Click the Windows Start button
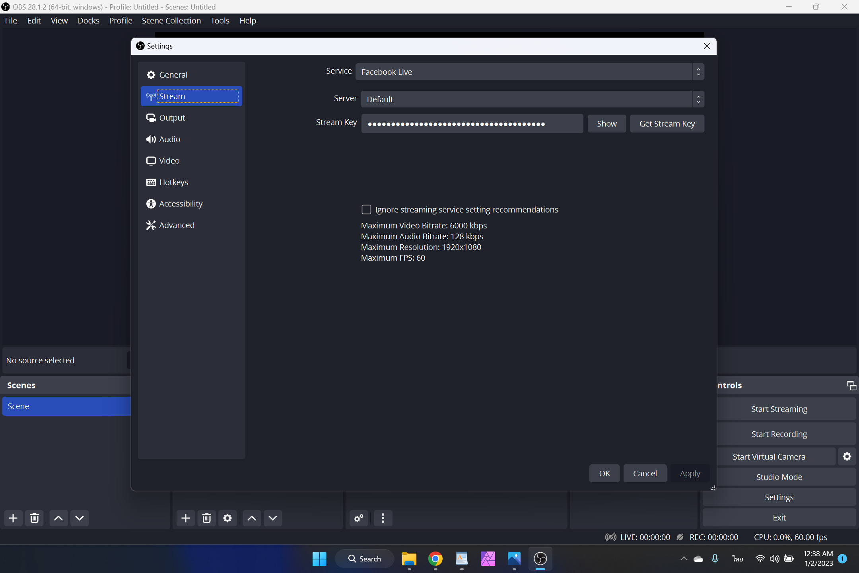The height and width of the screenshot is (573, 859). pos(319,559)
